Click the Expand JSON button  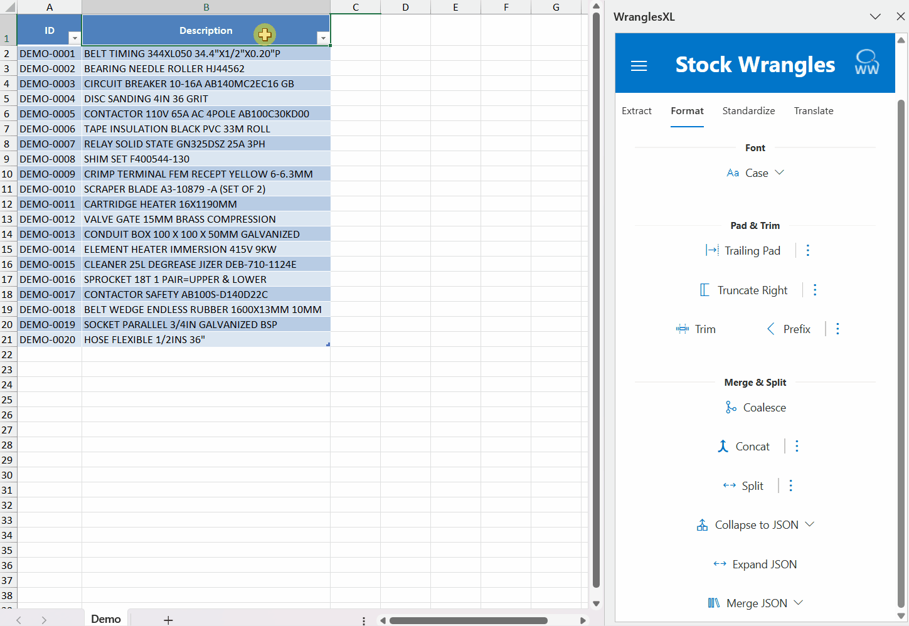[x=755, y=564]
